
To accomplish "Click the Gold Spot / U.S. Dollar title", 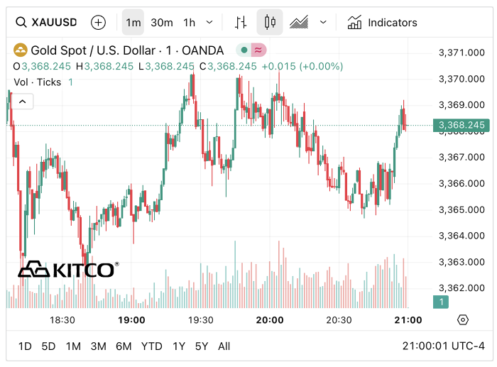I will tap(93, 50).
